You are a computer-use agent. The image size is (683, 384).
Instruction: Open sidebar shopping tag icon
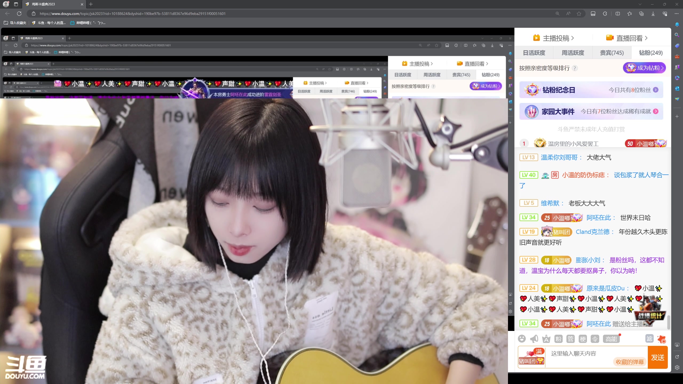(x=677, y=46)
